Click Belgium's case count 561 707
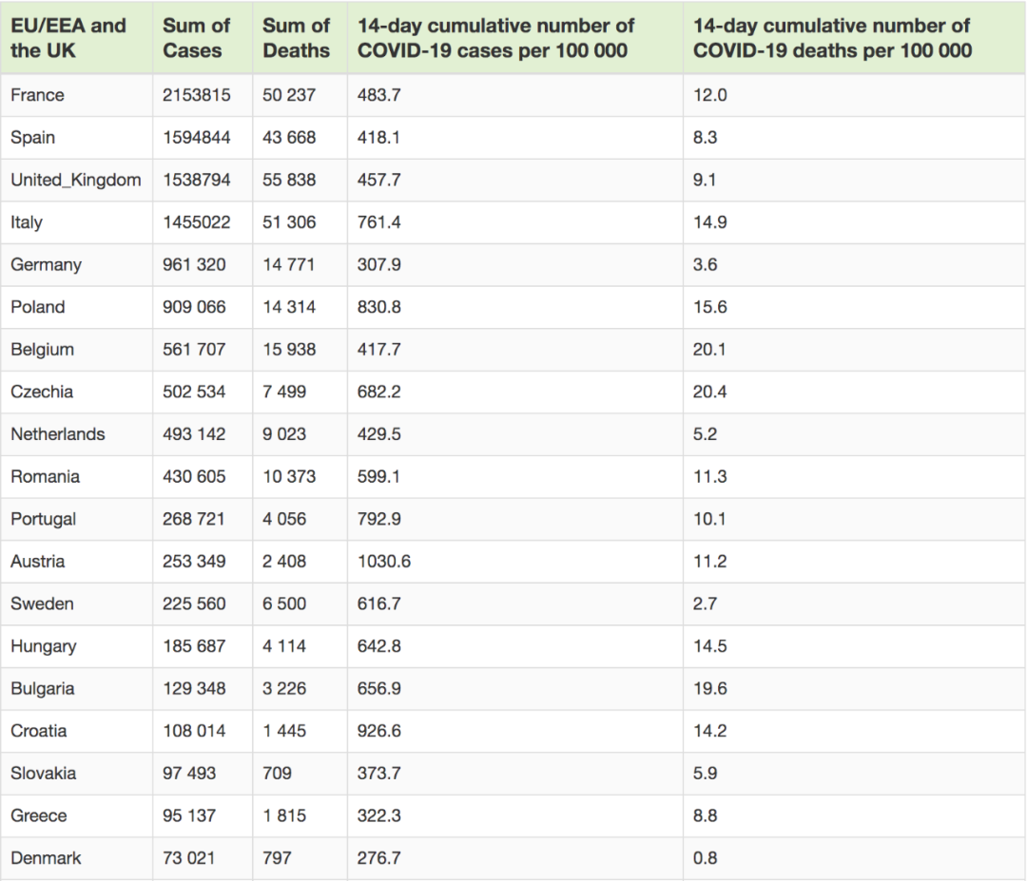 pos(194,350)
